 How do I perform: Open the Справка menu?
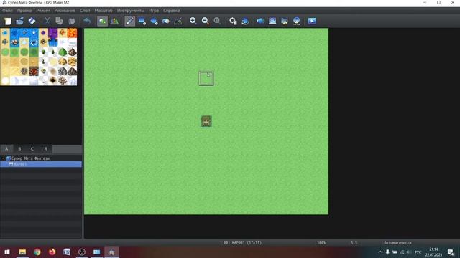click(x=171, y=11)
